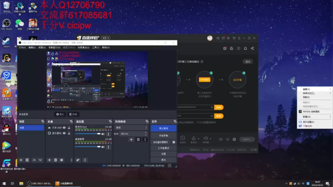Configure virtual camera with the gear icon
The image size is (333, 187).
click(x=174, y=142)
